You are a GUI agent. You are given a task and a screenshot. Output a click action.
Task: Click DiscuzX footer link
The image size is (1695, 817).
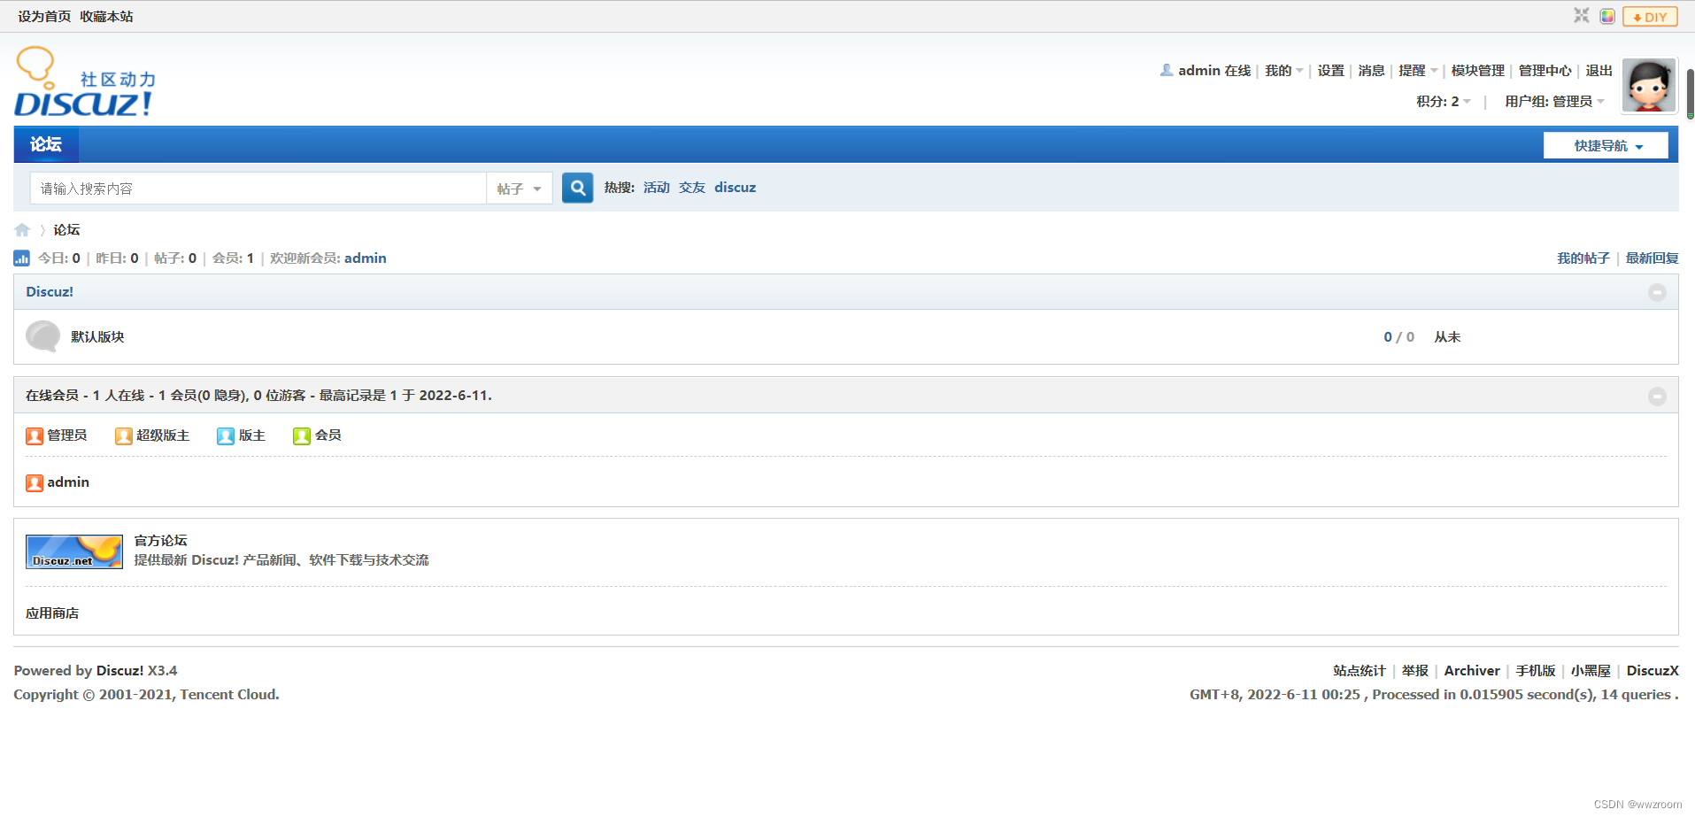pos(1653,671)
